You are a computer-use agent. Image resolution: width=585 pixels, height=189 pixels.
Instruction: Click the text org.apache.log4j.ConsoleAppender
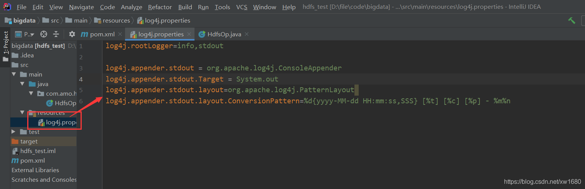tap(274, 68)
